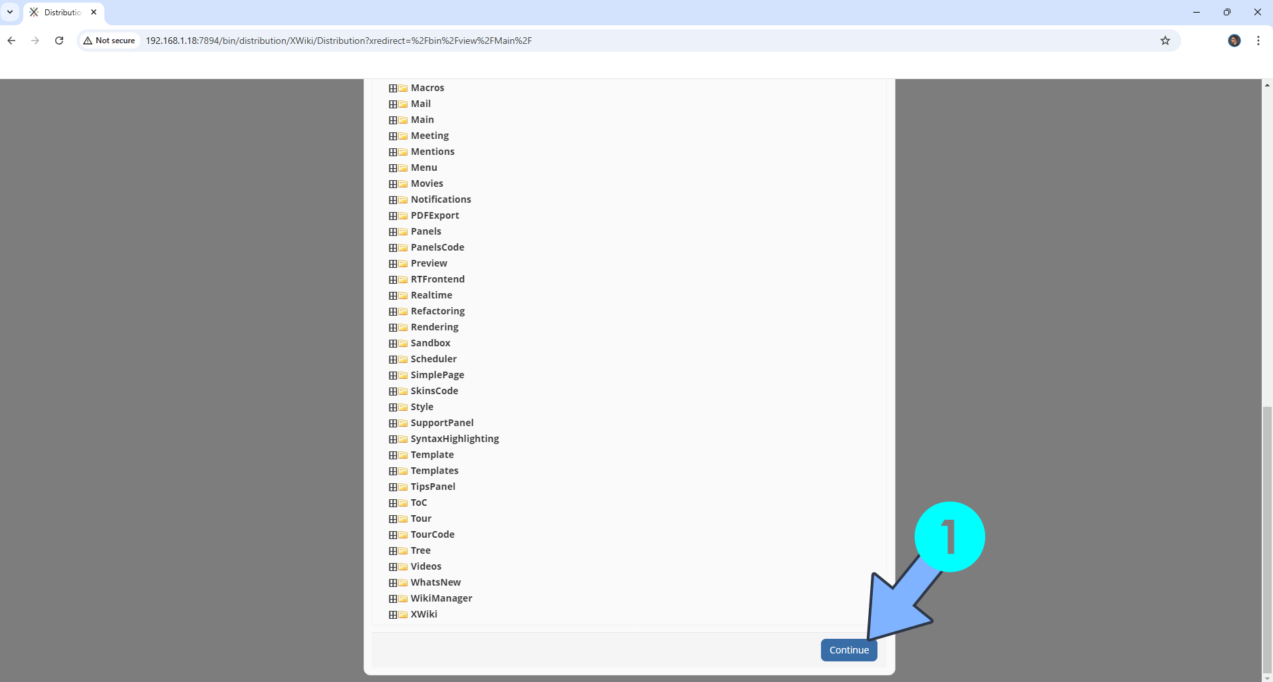This screenshot has width=1273, height=682.
Task: Open the Chrome three-dot menu
Action: tap(1258, 41)
